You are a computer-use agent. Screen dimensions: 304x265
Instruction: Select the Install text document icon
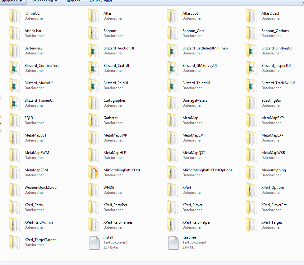pos(94,243)
